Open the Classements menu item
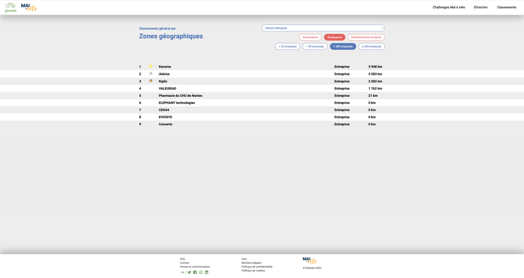The height and width of the screenshot is (278, 524). [x=507, y=7]
